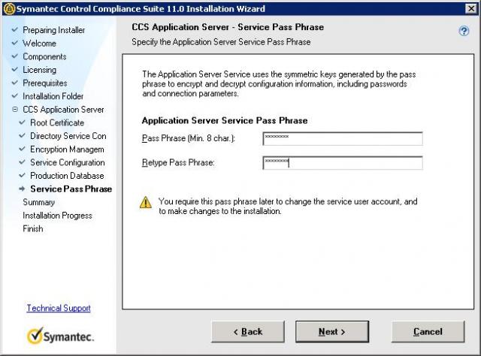Collapse the CCS Application Server tree node

[15, 109]
